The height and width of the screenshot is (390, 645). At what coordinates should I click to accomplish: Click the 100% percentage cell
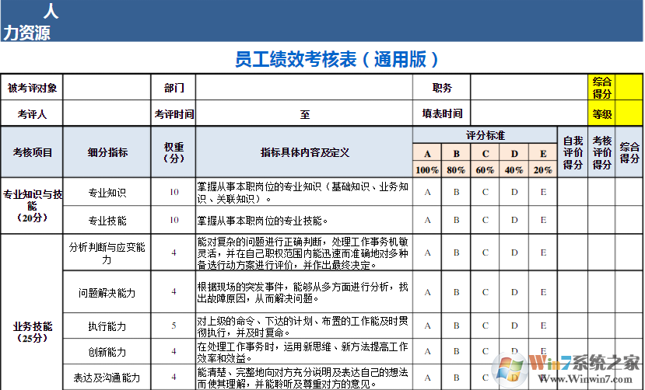(427, 169)
